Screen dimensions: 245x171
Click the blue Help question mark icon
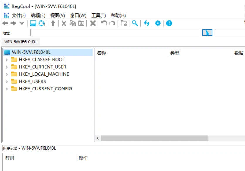(x=169, y=23)
